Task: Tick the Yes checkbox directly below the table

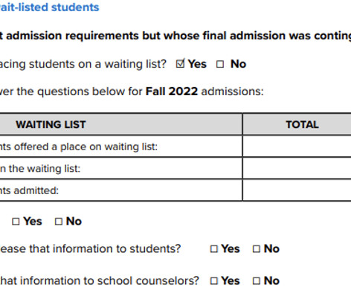Action: (16, 222)
